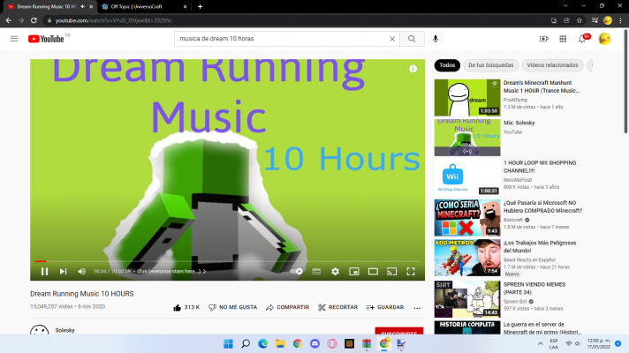Subscribe to the Solesky channel
Viewport: 629px width, 353px height.
(398, 331)
